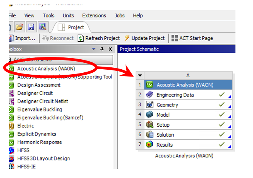Screen dimensions: 253x178
Task: Select HFSS 3D Layout Design
Action: point(44,158)
